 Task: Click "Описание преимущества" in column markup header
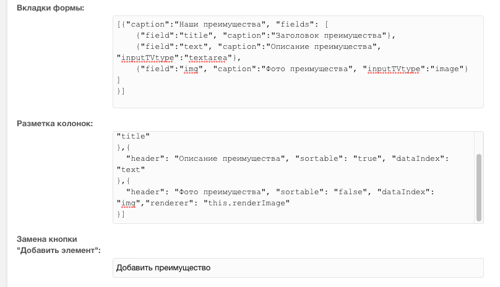pyautogui.click(x=230, y=158)
